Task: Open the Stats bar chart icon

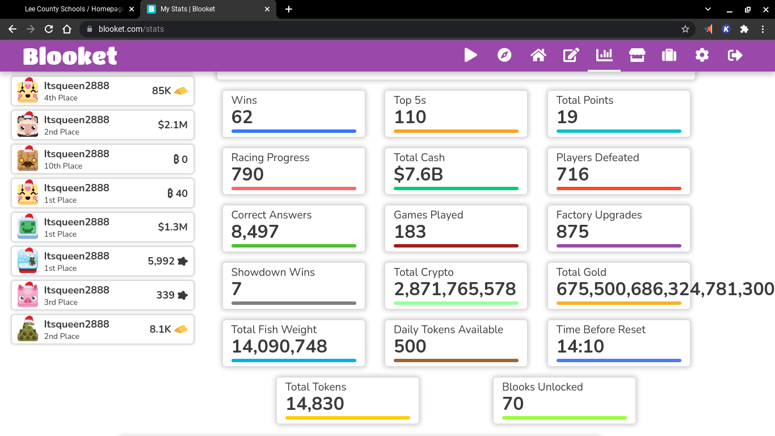Action: (x=604, y=55)
